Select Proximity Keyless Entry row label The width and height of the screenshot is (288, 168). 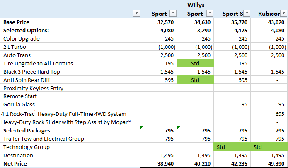[33, 88]
